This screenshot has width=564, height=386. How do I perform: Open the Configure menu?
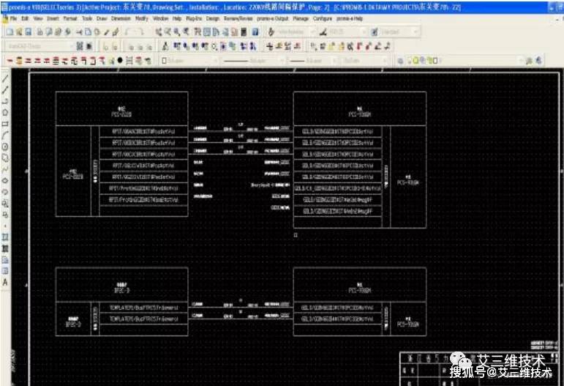[323, 18]
